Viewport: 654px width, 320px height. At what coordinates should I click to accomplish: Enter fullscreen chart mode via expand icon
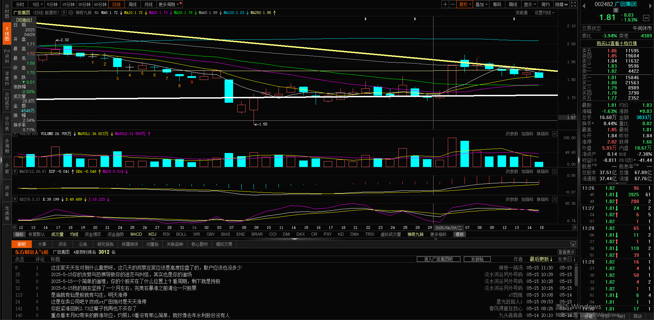click(x=574, y=4)
